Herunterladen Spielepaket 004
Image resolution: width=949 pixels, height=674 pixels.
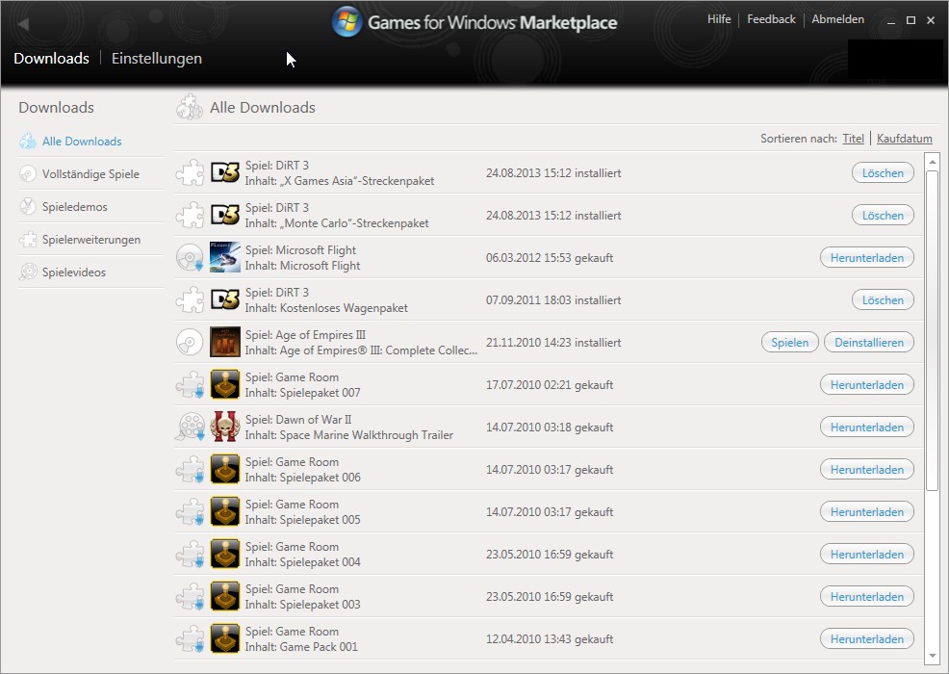(x=866, y=554)
